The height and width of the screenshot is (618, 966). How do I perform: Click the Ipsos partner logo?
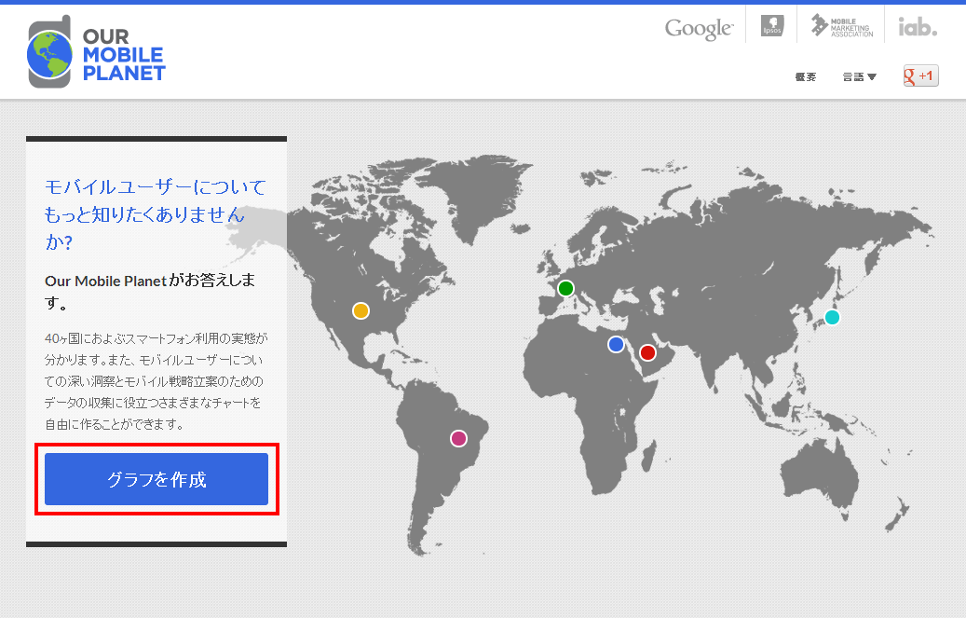coord(772,26)
